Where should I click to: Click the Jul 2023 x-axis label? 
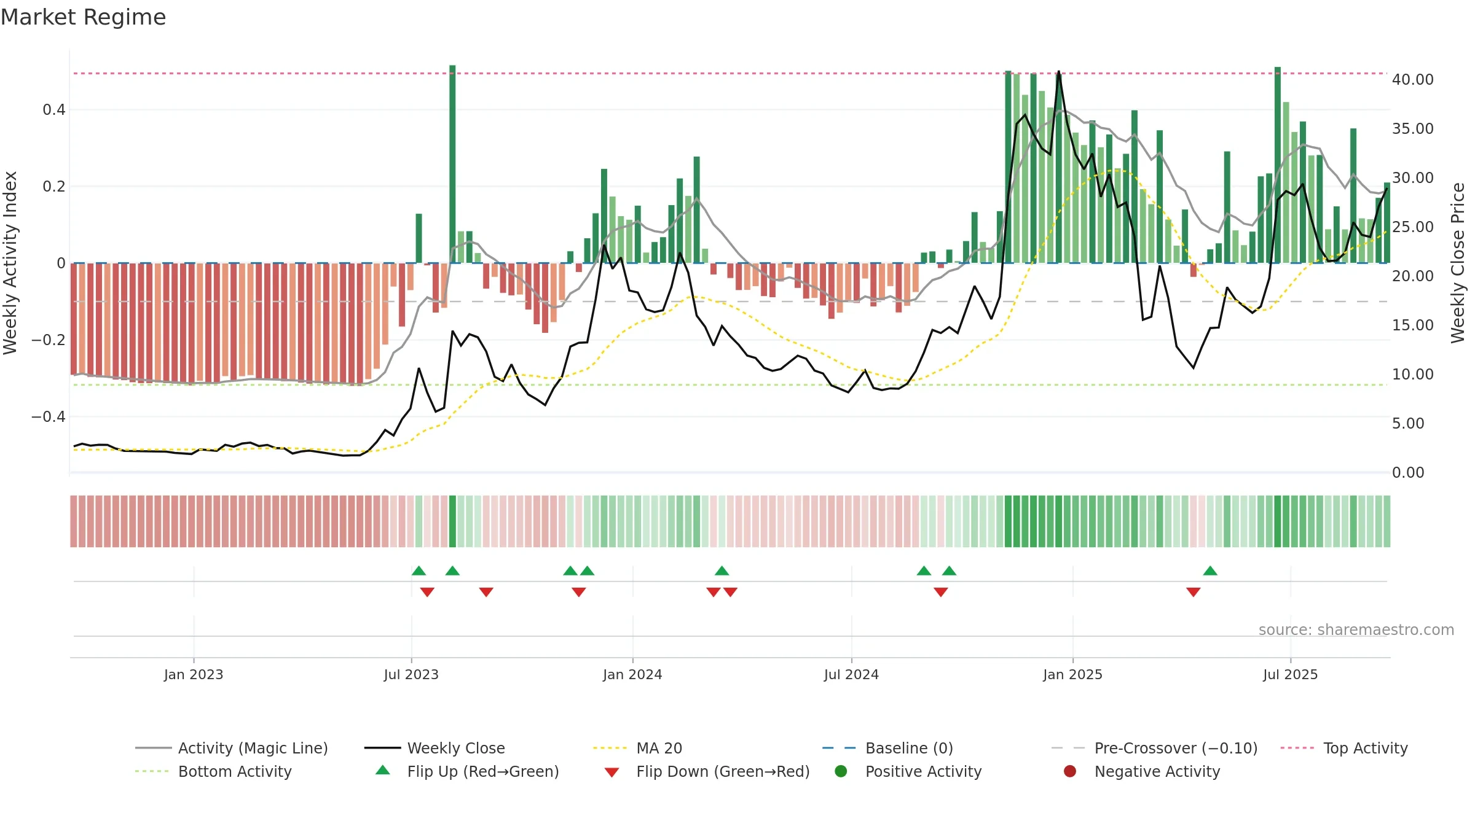tap(411, 674)
